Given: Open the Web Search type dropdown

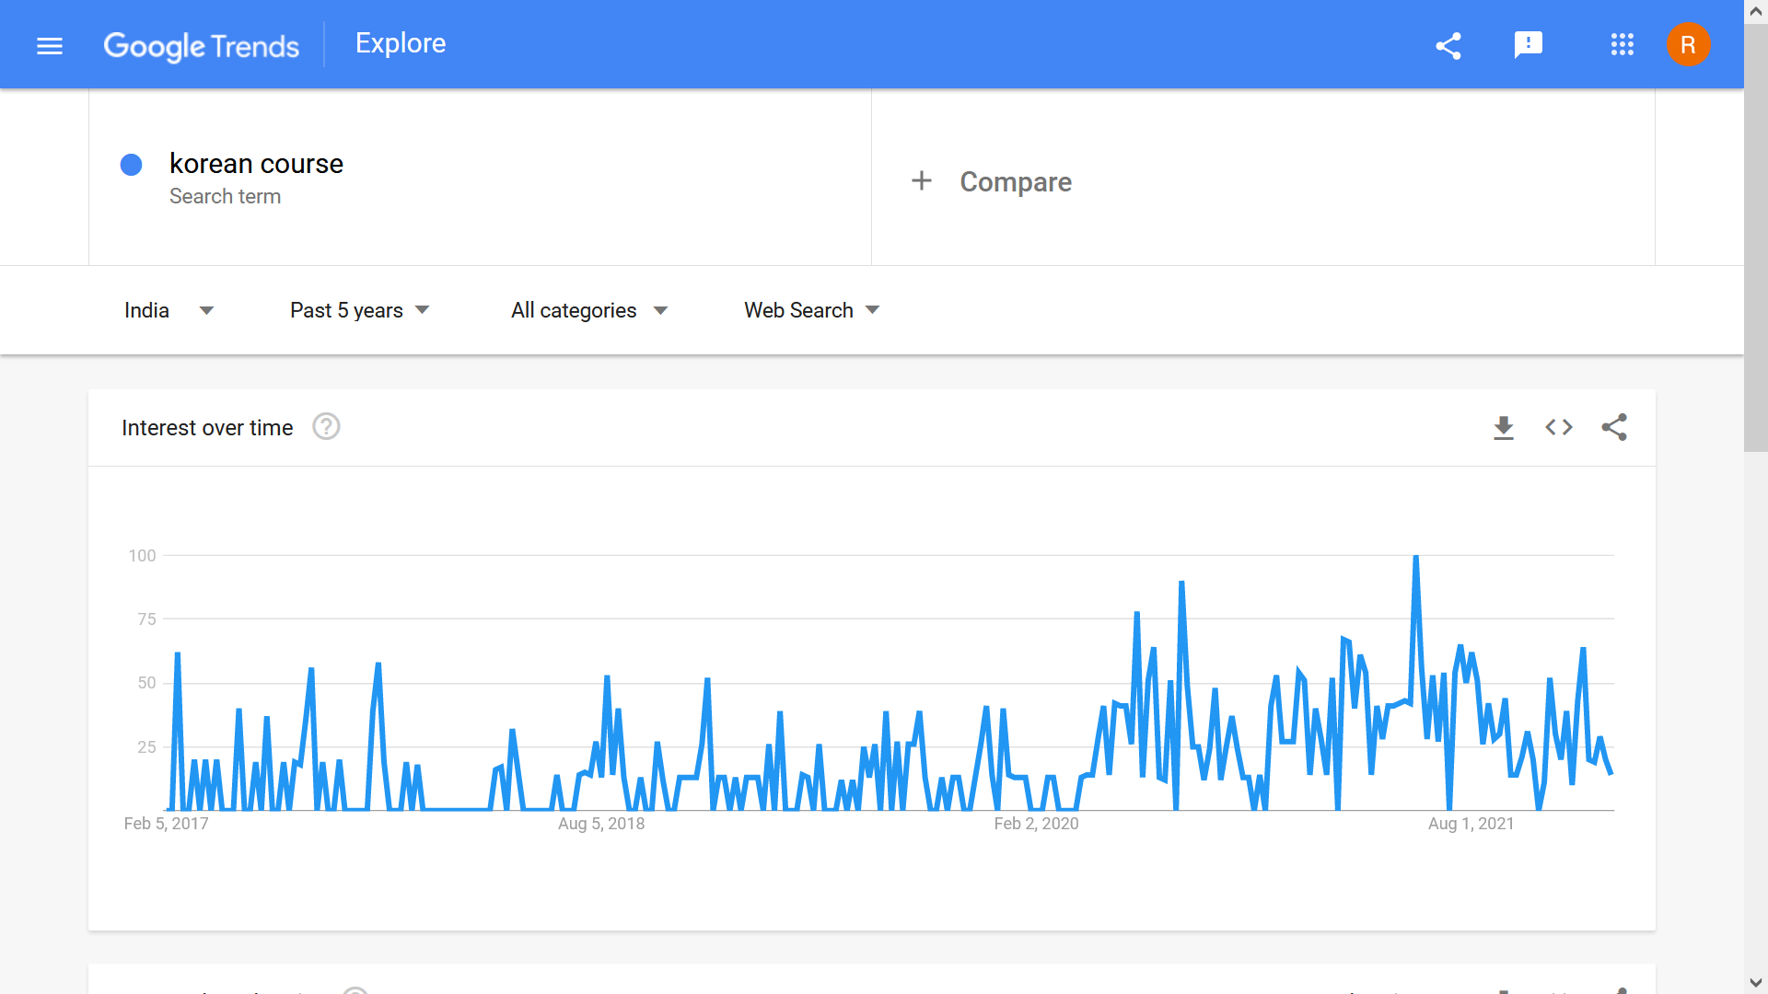Looking at the screenshot, I should [x=812, y=310].
